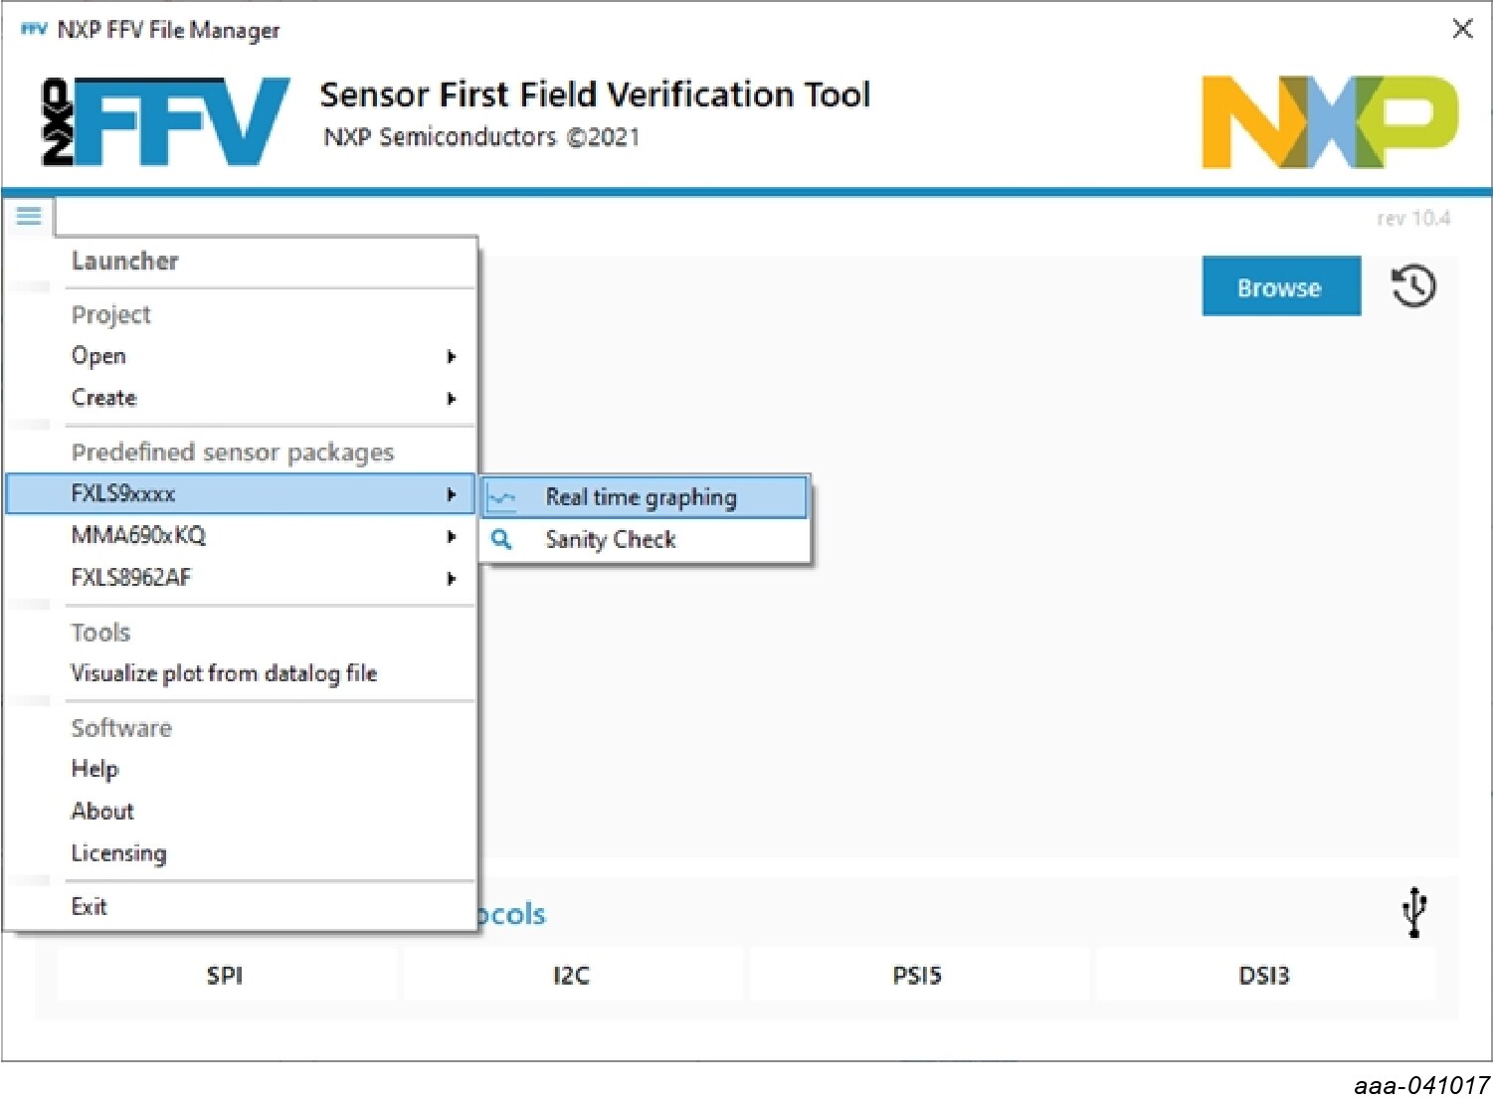The height and width of the screenshot is (1103, 1493).
Task: Click Exit in the launcher menu
Action: point(89,906)
